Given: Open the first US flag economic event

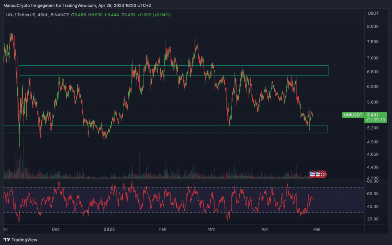Looking at the screenshot, I should pos(312,174).
